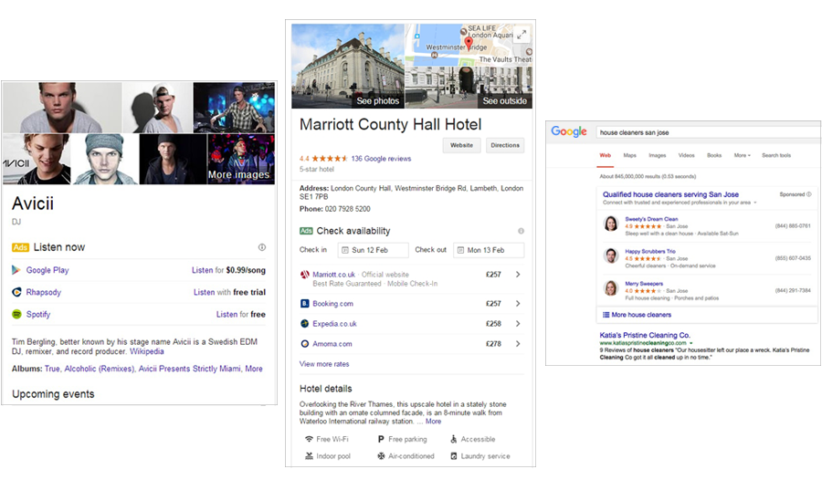
Task: Click the Amoma.com logo icon
Action: (x=304, y=344)
